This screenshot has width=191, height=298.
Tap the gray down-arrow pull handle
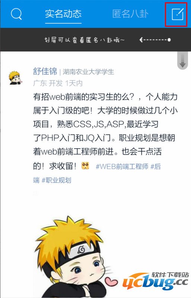click(x=182, y=61)
